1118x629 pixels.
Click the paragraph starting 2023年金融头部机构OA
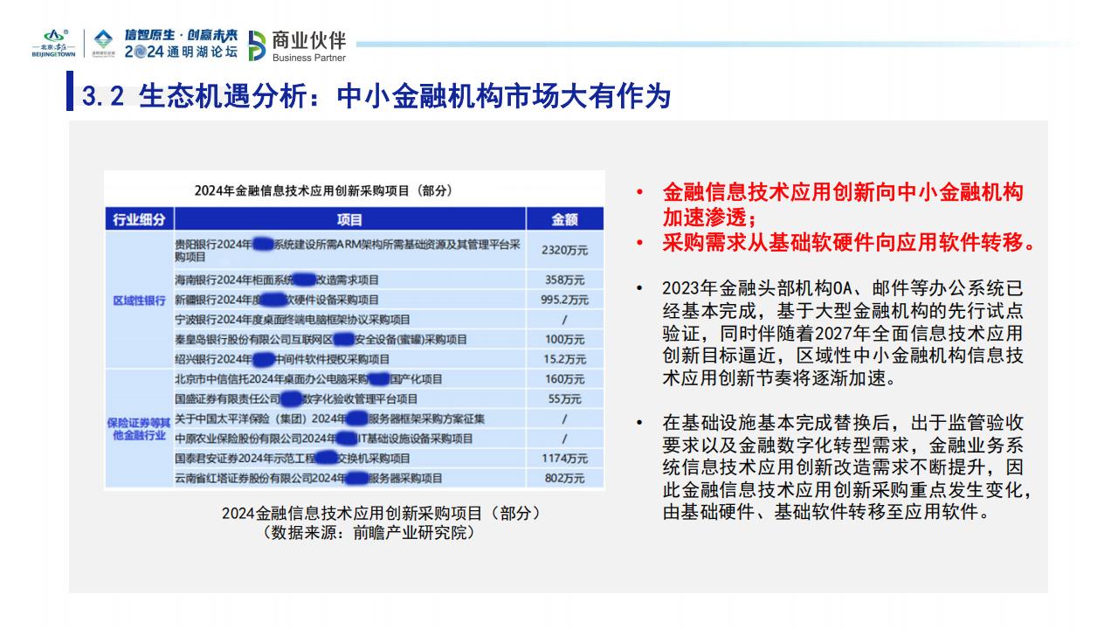tap(842, 335)
